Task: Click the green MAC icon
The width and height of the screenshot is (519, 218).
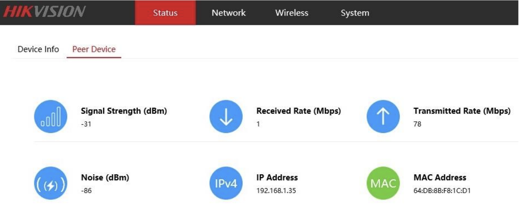Action: 383,183
